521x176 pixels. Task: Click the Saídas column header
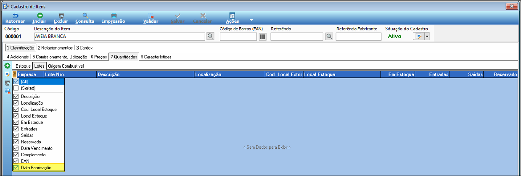pos(466,74)
